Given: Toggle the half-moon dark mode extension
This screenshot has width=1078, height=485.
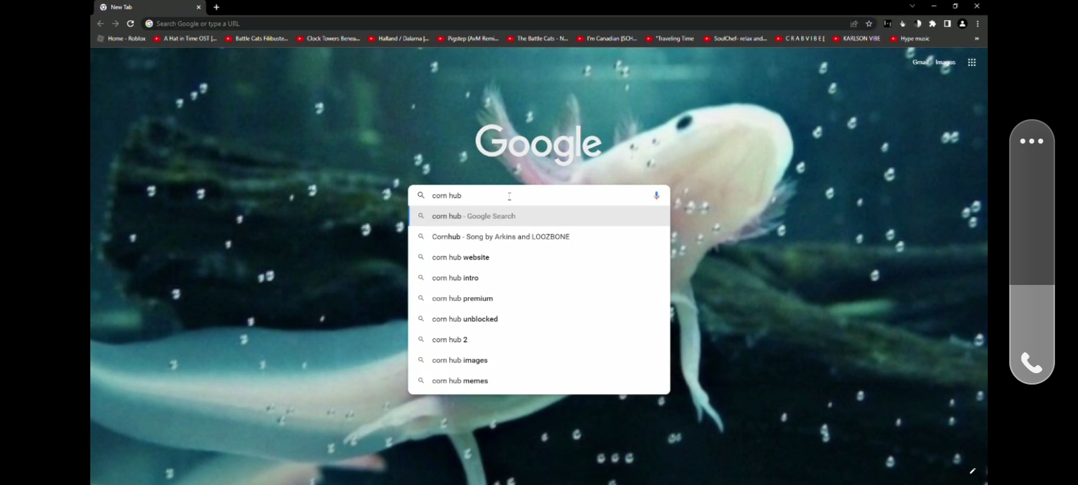Looking at the screenshot, I should (x=917, y=24).
